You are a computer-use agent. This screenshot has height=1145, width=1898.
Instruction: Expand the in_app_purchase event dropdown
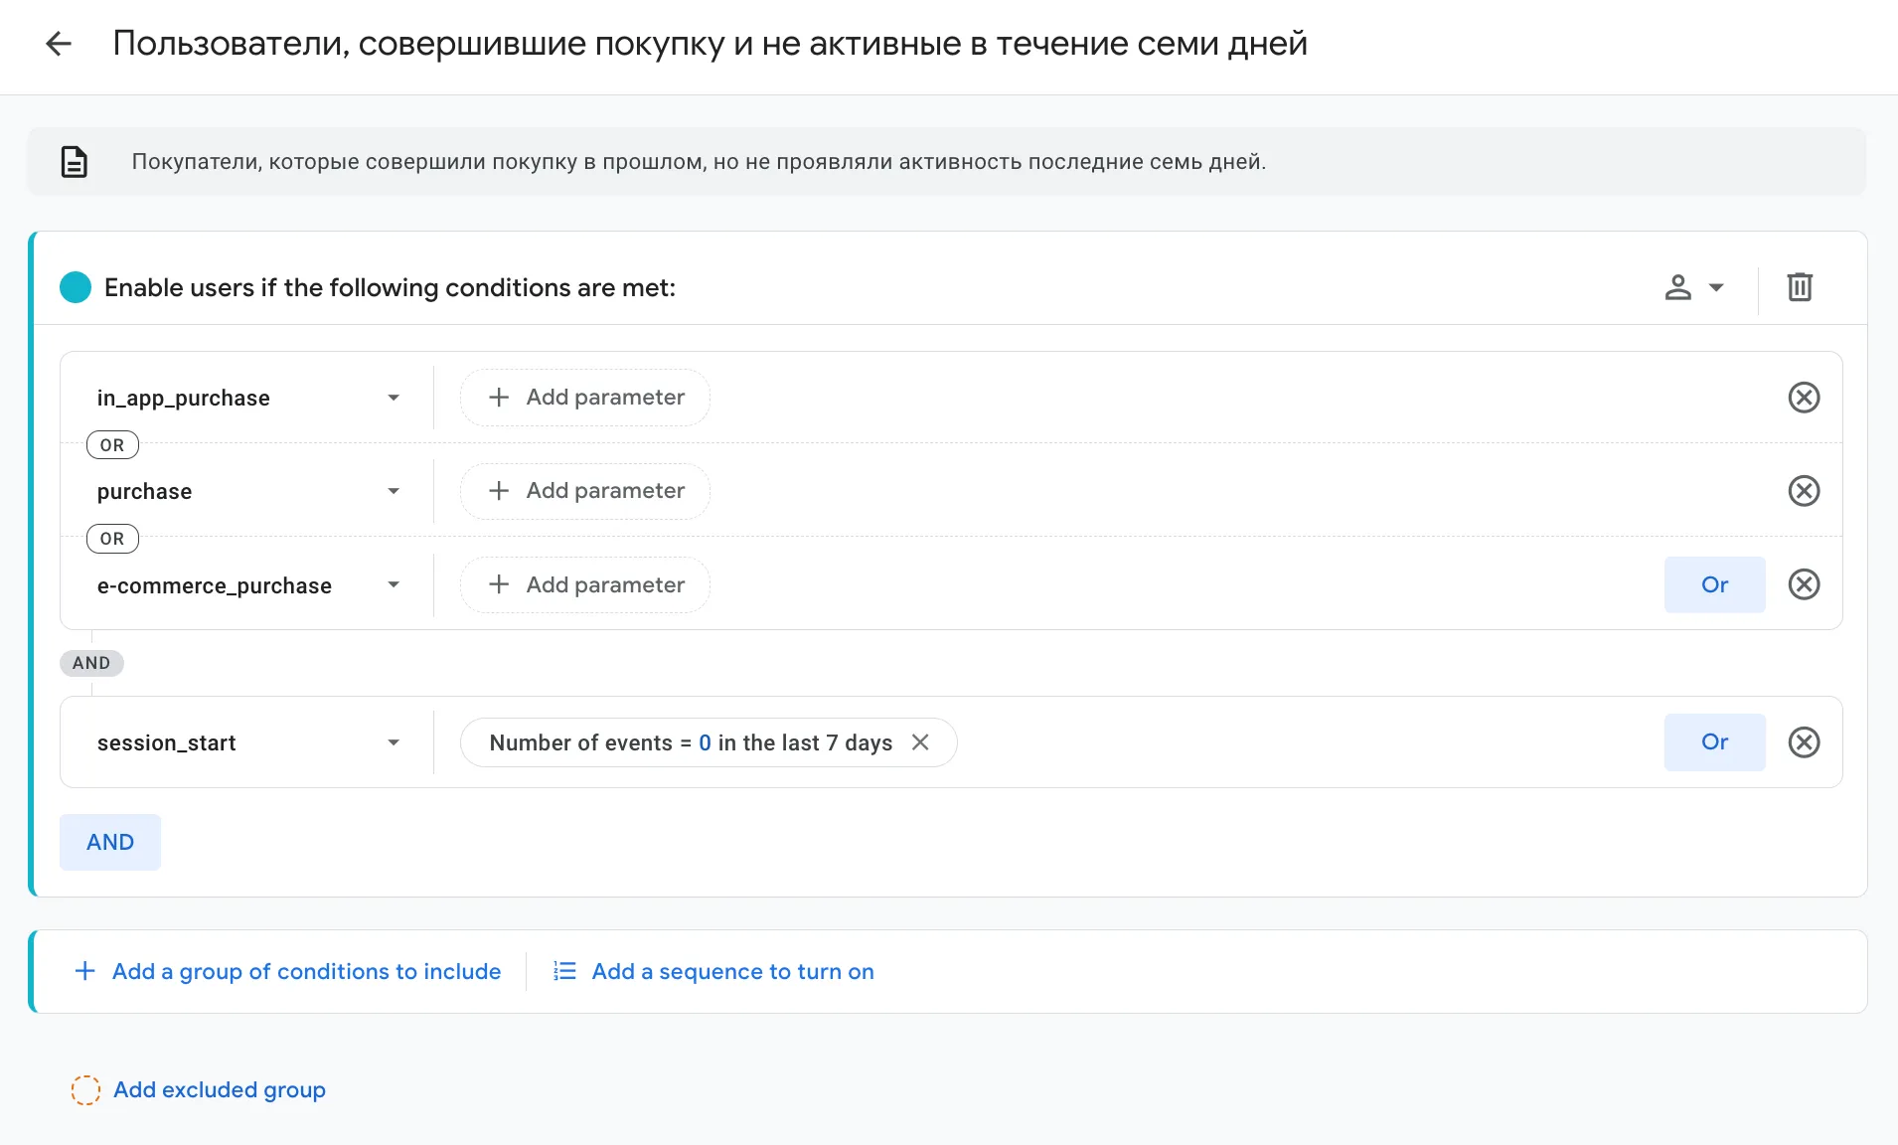coord(393,398)
